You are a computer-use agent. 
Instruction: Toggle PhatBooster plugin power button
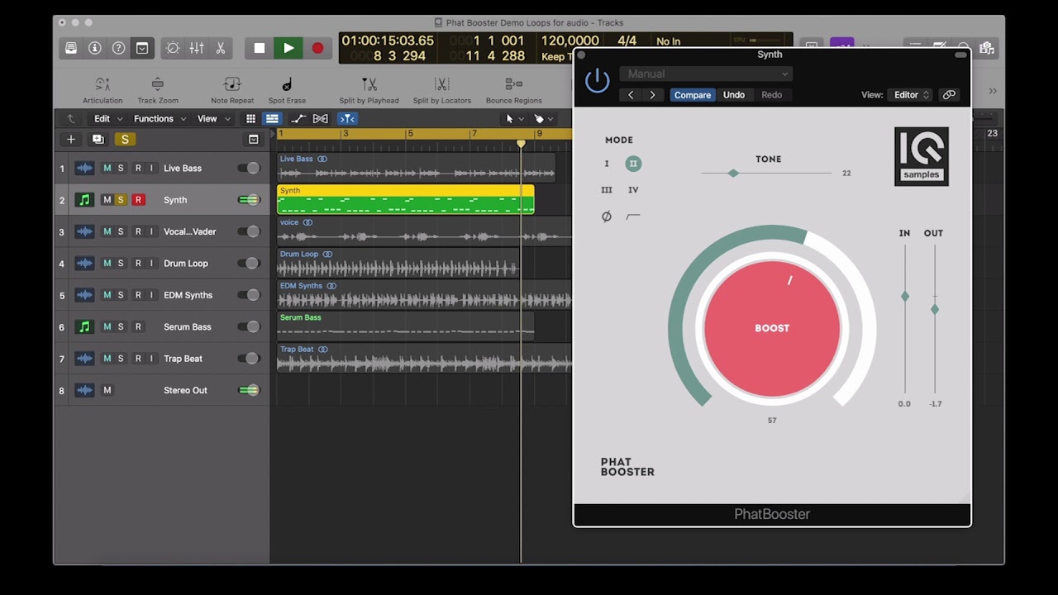(597, 81)
